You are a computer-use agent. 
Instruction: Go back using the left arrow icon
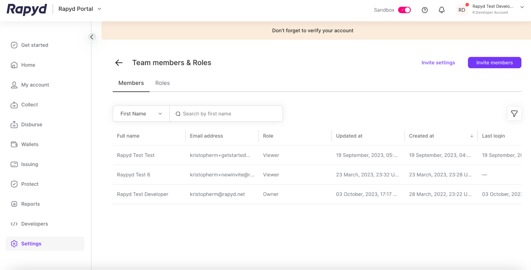119,63
